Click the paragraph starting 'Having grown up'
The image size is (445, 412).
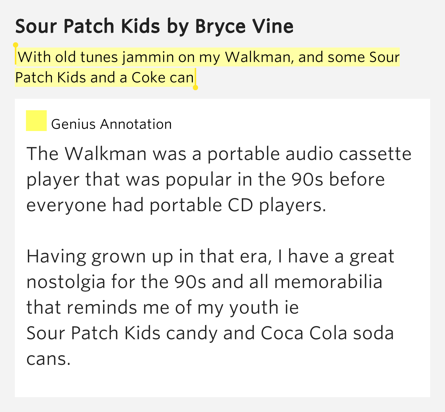210,307
